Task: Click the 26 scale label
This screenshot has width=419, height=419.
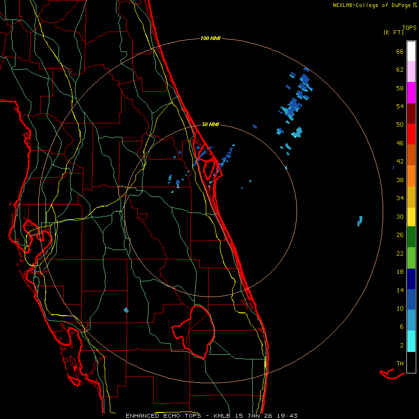Action: (x=400, y=235)
